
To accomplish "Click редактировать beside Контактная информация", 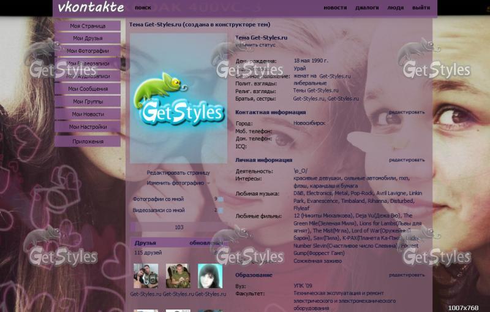I will [x=407, y=112].
